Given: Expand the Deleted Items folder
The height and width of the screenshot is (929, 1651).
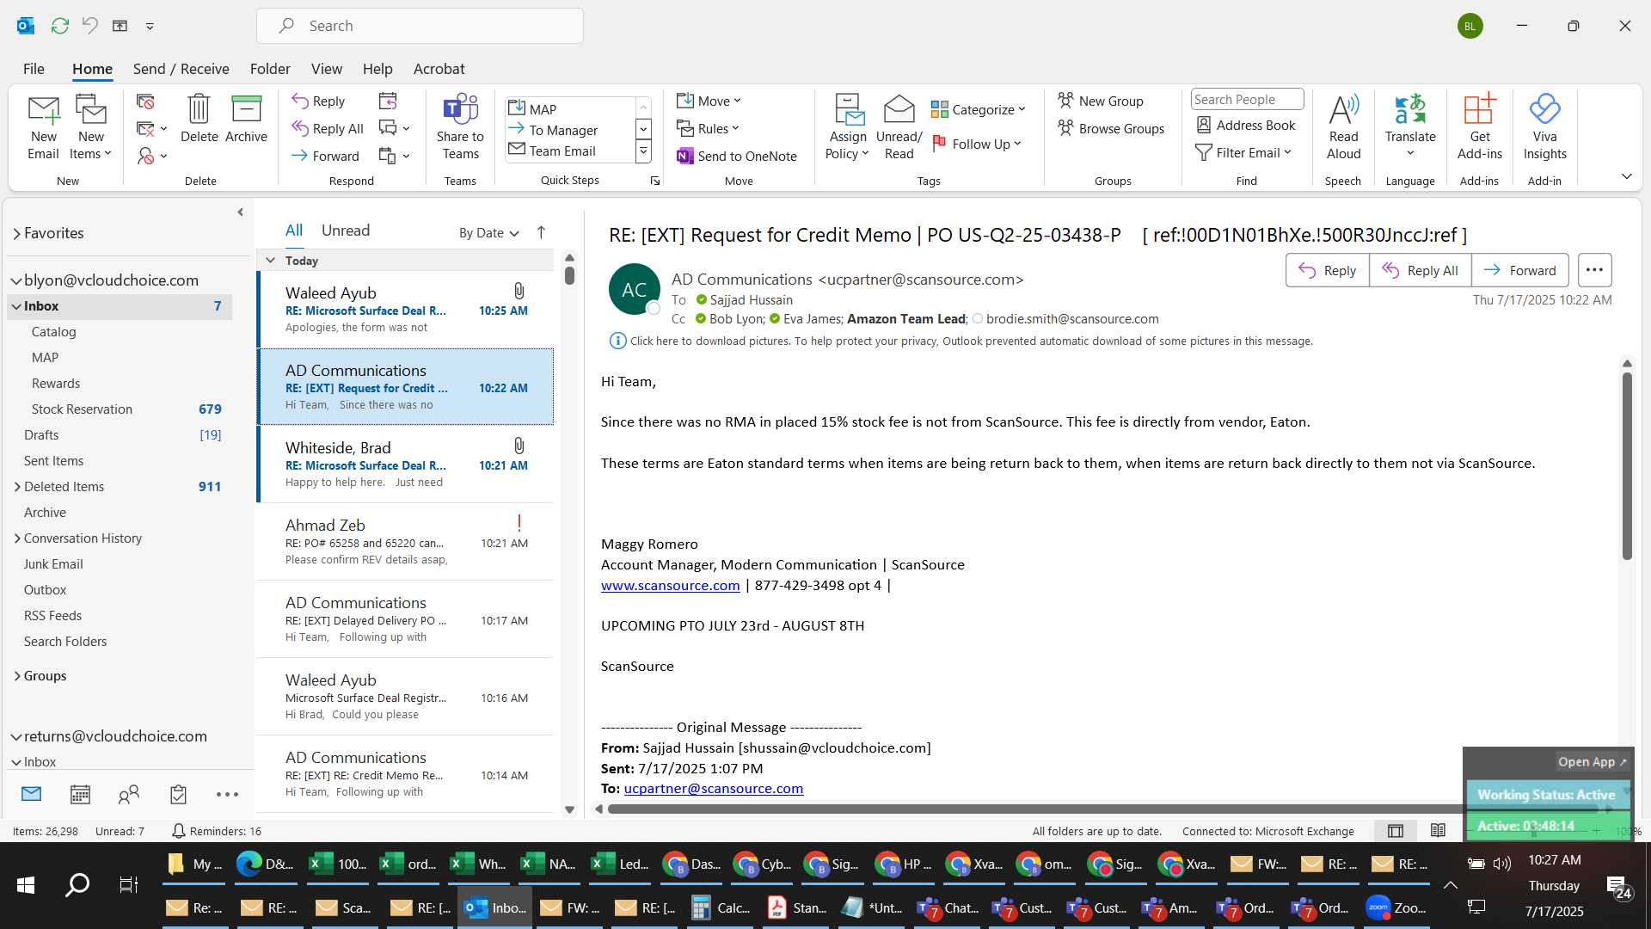Looking at the screenshot, I should (17, 487).
